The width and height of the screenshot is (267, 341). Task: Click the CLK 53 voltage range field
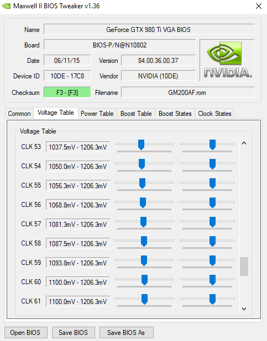click(x=78, y=147)
